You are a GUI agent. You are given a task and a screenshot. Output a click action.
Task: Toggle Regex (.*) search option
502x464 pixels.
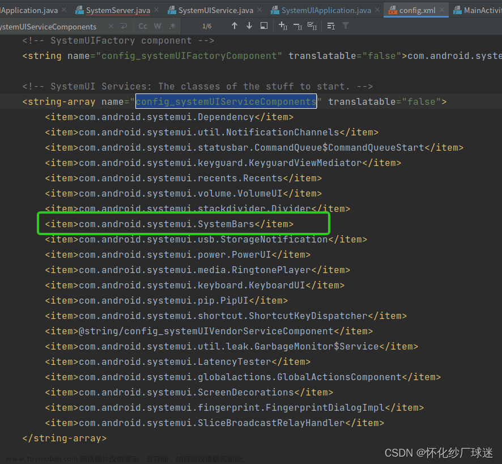(172, 26)
